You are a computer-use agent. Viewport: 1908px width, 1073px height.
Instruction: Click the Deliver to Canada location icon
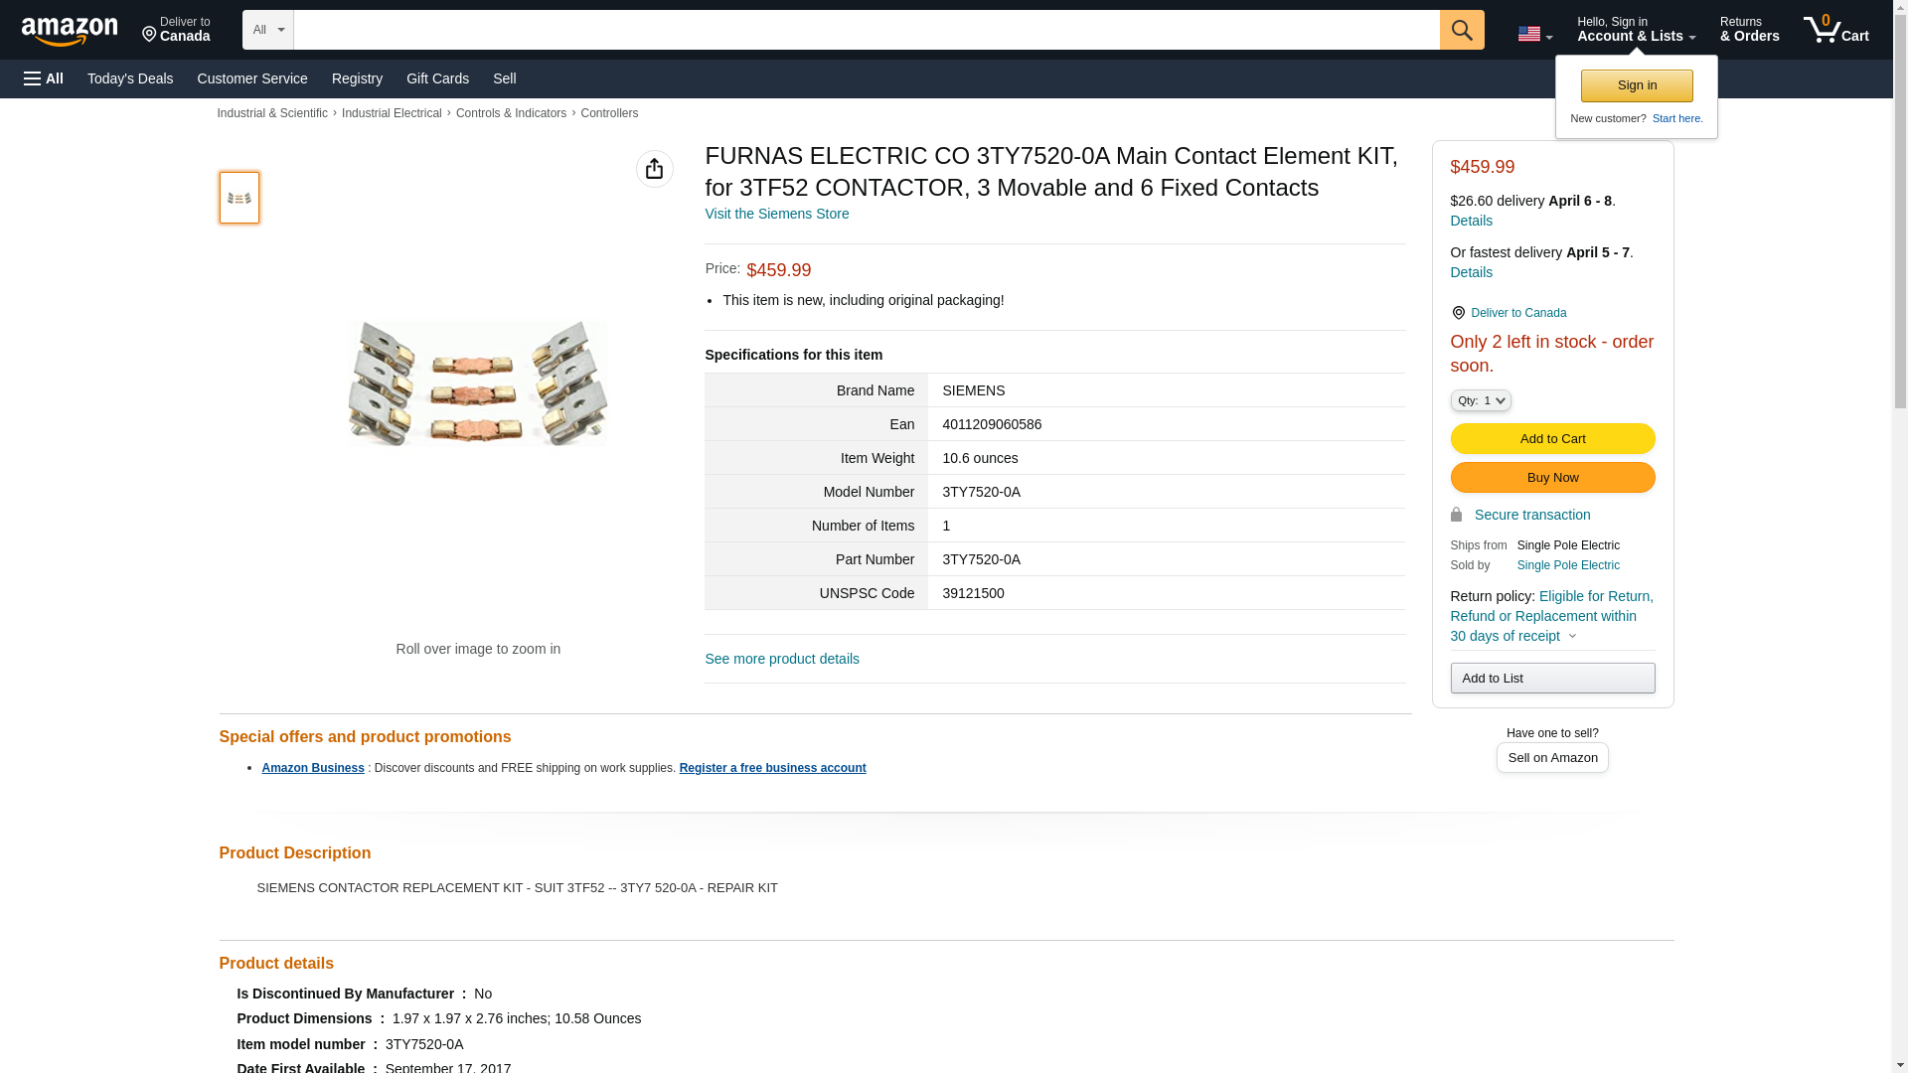coord(1458,313)
